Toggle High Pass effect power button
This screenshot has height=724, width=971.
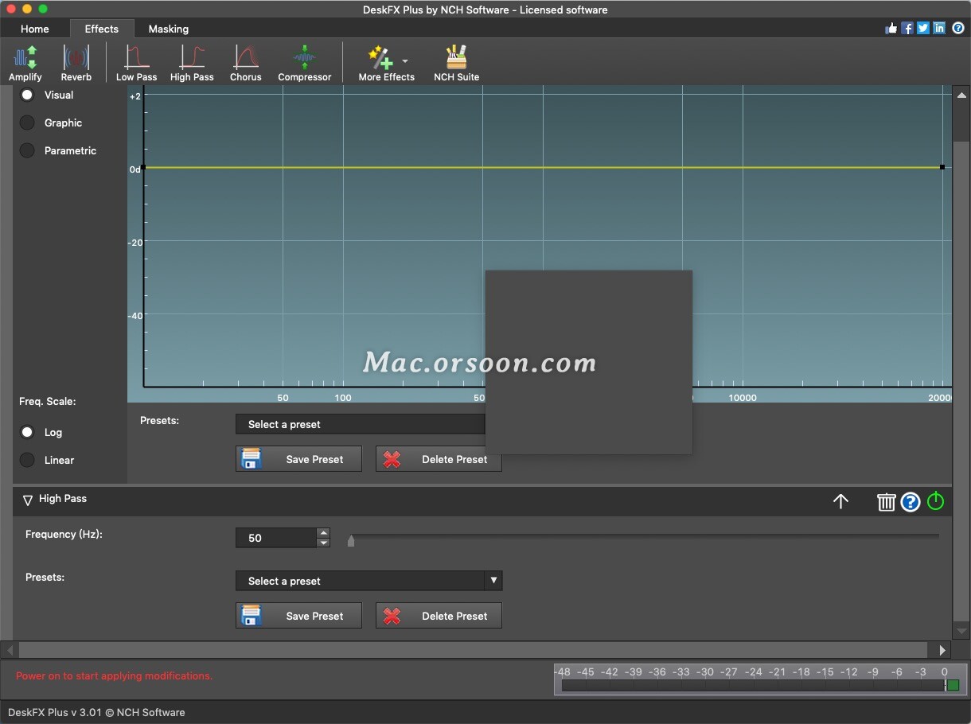(936, 501)
